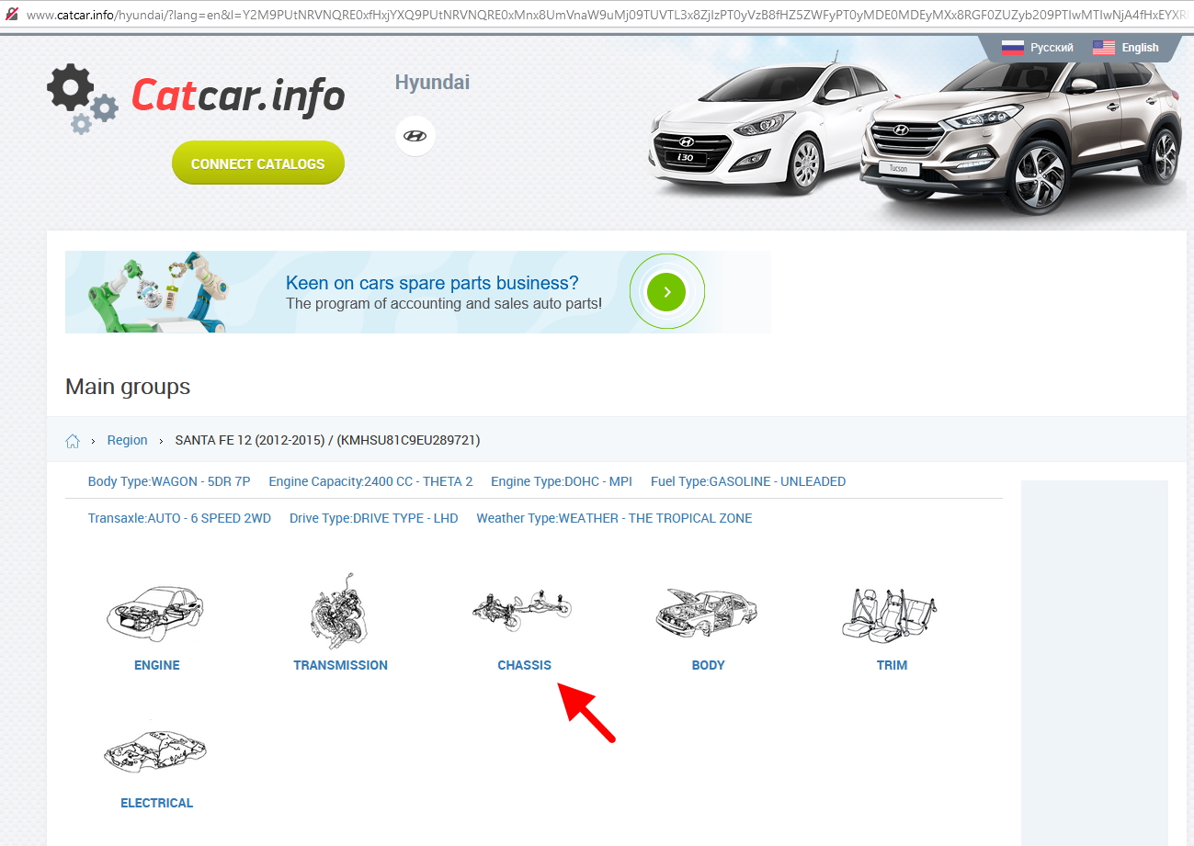Screen dimensions: 1194x846
Task: Open the Engine group diagram icon
Action: coord(156,613)
